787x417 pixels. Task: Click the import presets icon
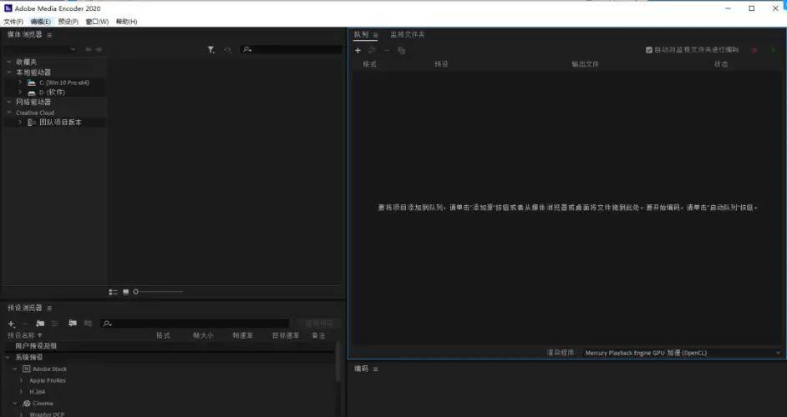pyautogui.click(x=73, y=324)
